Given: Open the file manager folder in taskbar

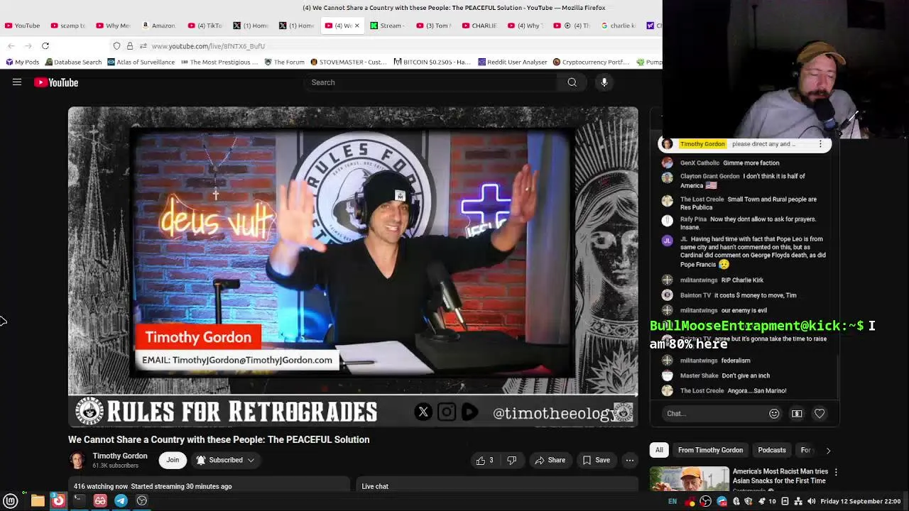Looking at the screenshot, I should tap(38, 500).
